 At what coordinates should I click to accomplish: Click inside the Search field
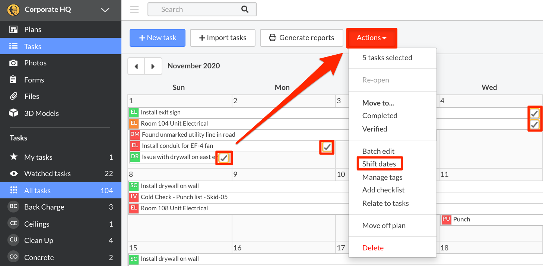coord(194,9)
